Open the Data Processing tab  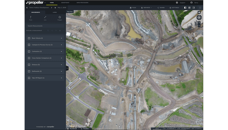(82, 3)
